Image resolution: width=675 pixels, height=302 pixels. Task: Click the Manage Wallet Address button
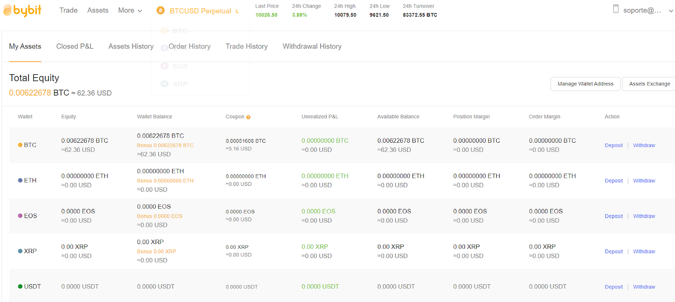point(585,83)
